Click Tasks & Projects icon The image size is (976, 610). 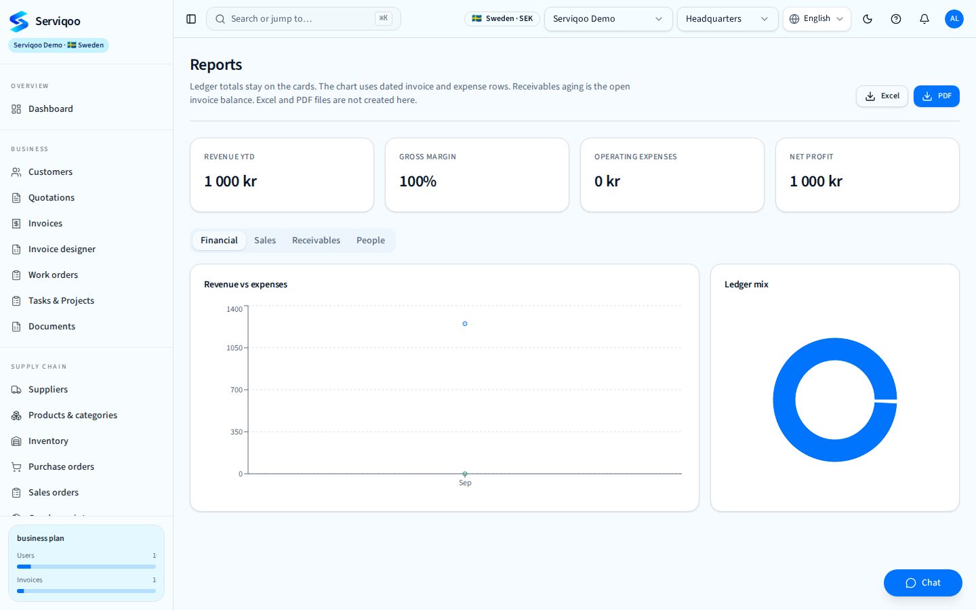[x=16, y=301]
